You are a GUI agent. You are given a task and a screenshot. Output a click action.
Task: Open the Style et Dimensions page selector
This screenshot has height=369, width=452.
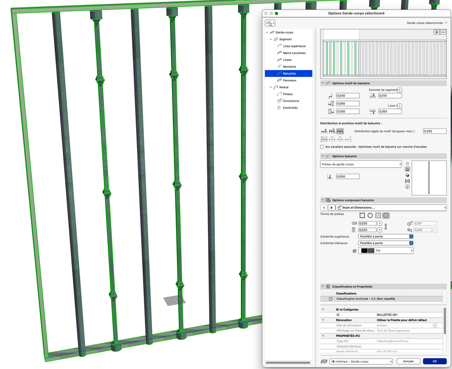pos(391,208)
